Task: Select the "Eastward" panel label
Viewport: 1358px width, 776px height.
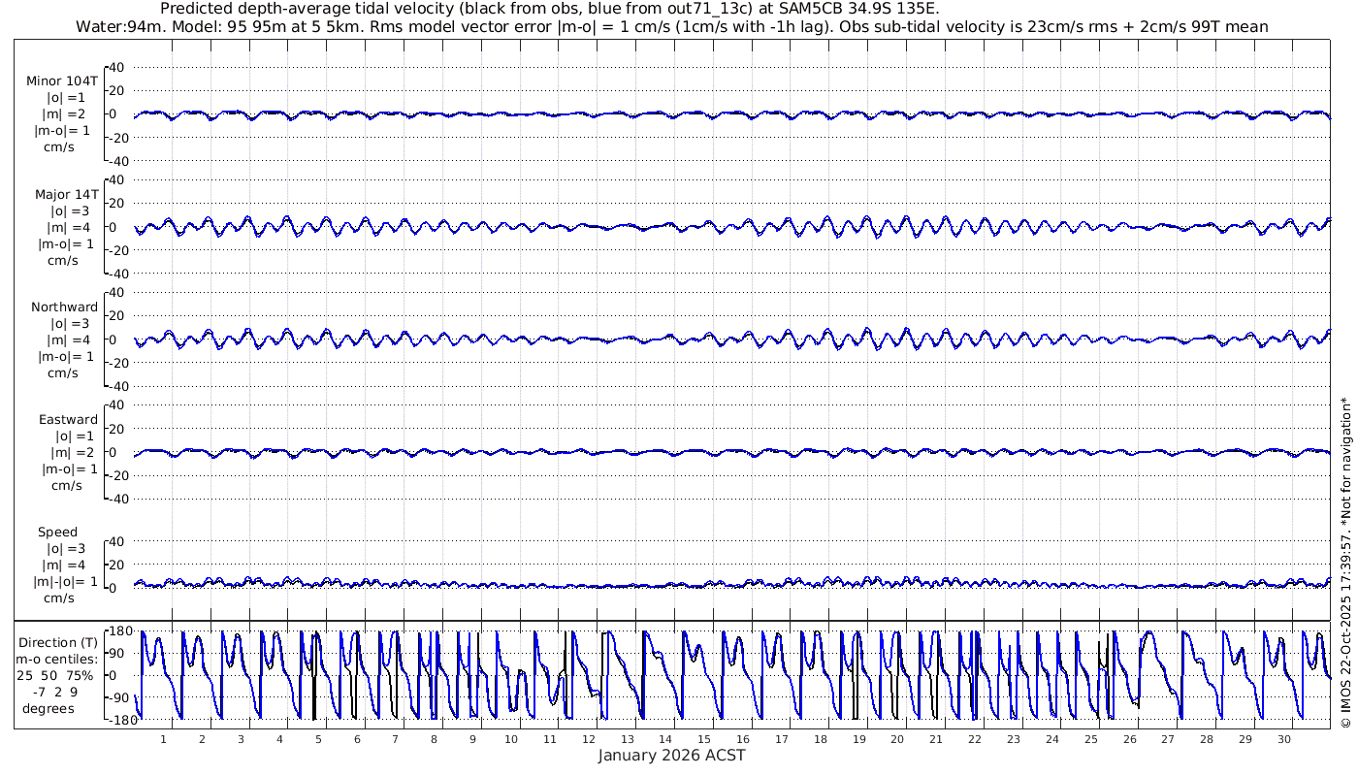Action: [x=68, y=419]
